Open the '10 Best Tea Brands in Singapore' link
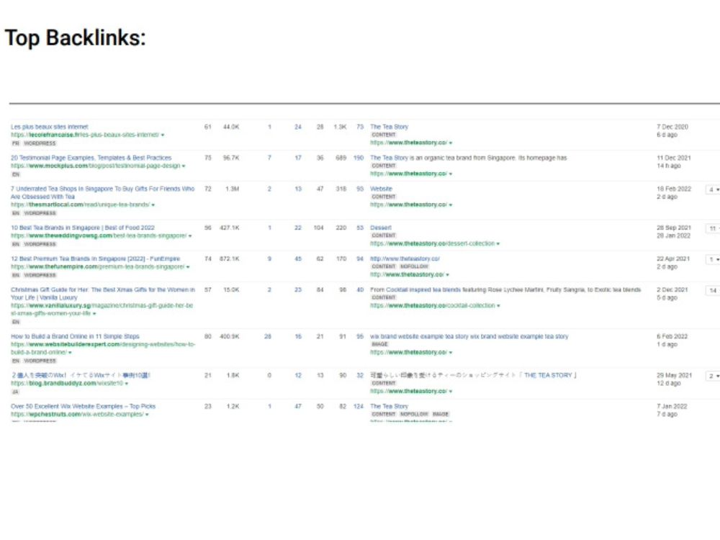The height and width of the screenshot is (540, 720). tap(83, 228)
